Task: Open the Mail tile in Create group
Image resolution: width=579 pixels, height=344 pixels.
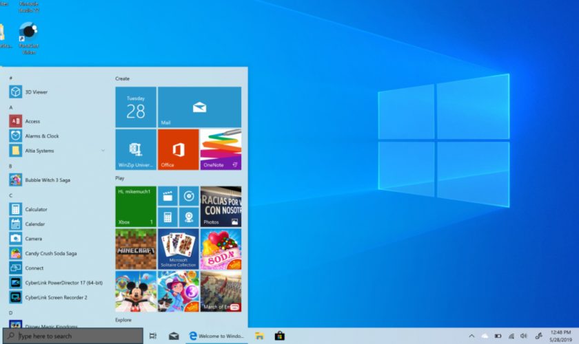Action: (x=199, y=107)
